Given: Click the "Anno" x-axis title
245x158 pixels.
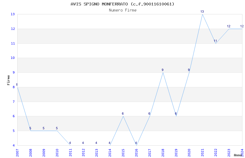Looking at the screenshot, I should (238, 155).
